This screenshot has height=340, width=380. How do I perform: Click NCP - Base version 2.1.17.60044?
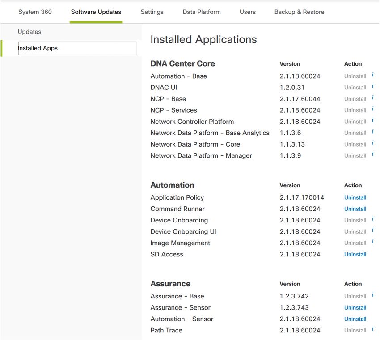click(300, 99)
